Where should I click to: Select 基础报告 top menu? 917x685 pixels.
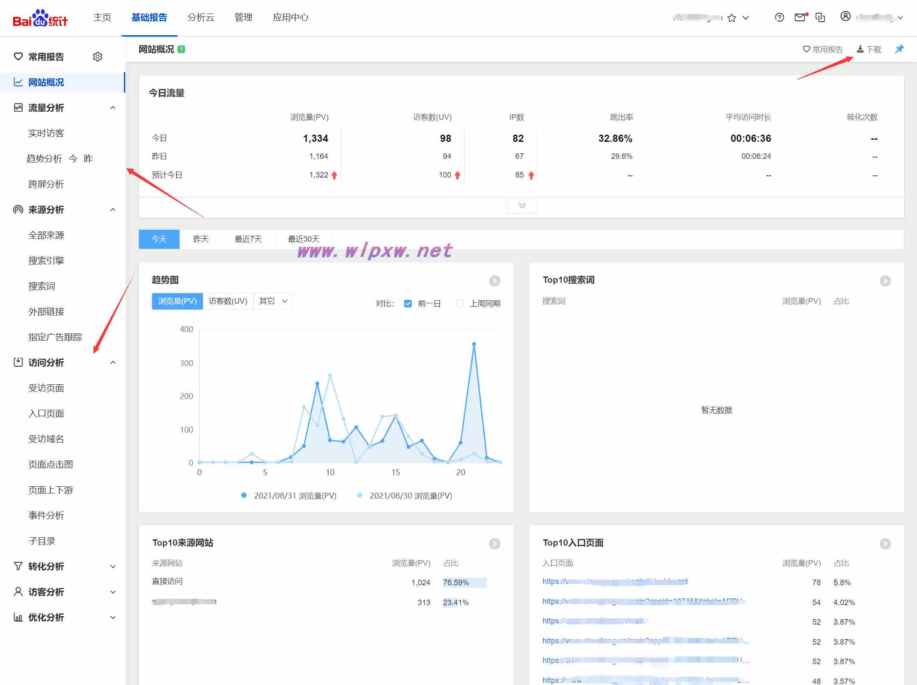point(149,17)
